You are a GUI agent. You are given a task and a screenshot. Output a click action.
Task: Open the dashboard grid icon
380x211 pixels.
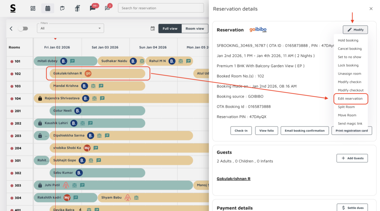[33, 8]
